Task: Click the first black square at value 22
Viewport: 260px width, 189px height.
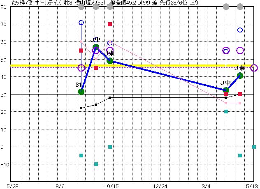Action: 81,108
